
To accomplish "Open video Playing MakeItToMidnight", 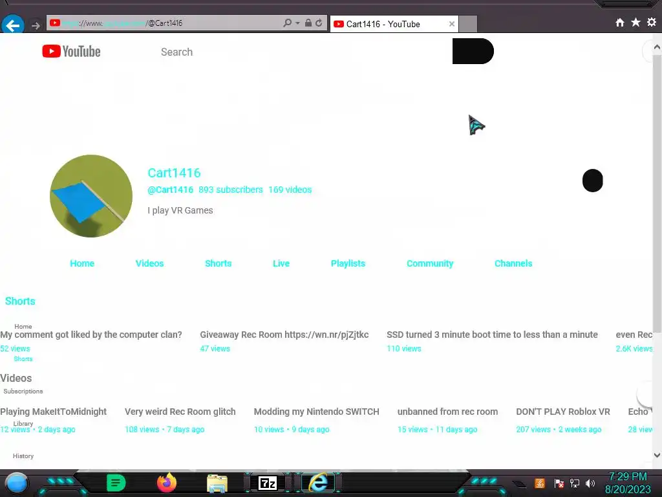I will click(x=53, y=412).
